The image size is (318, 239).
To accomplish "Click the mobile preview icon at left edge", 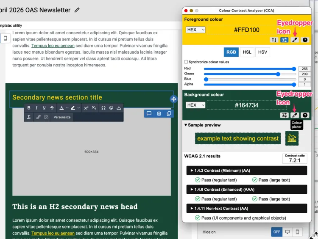I will coord(6,38).
